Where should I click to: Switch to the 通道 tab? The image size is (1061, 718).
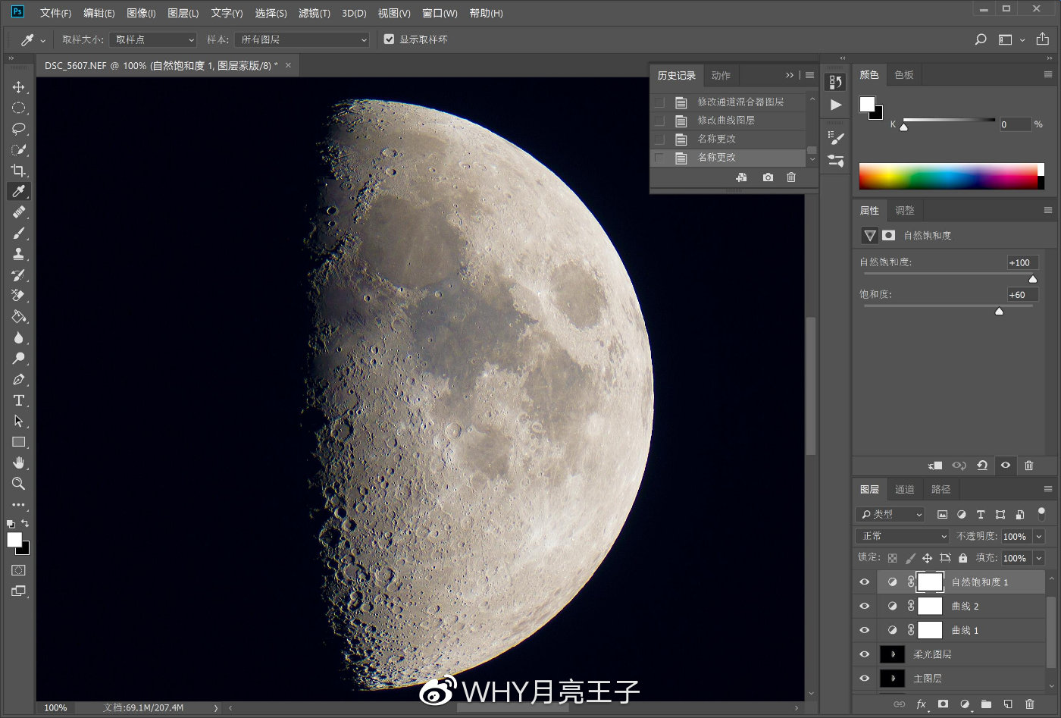[905, 489]
